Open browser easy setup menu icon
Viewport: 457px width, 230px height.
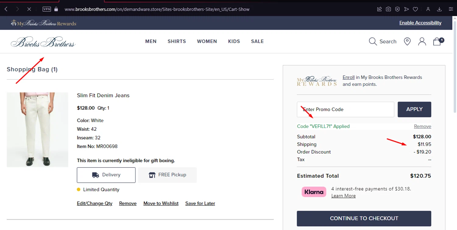(x=451, y=9)
